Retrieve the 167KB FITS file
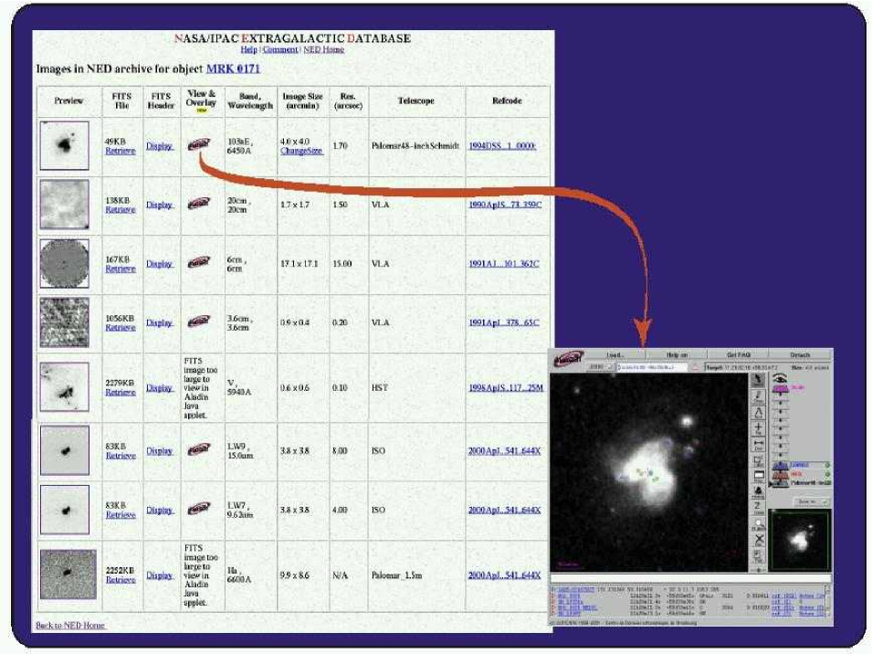This screenshot has width=872, height=654. (x=121, y=269)
